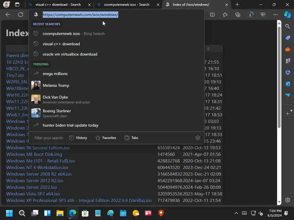294x220 pixels.
Task: Open taskbar Search magnifier
Action: [22, 213]
